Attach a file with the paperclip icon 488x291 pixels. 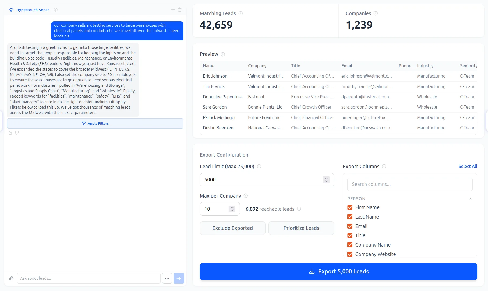click(x=11, y=278)
